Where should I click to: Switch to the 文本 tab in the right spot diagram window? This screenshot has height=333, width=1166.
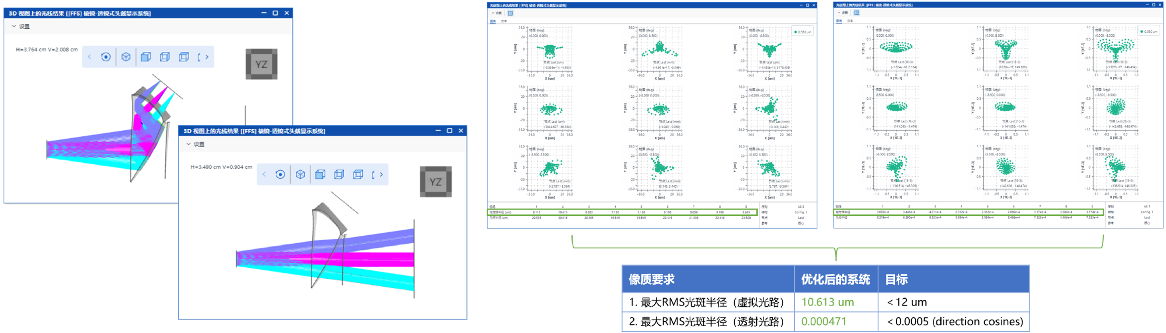[x=850, y=21]
